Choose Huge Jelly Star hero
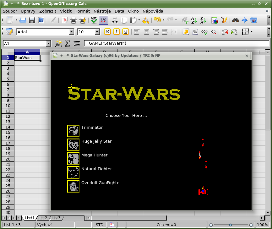The image size is (272, 229). coord(73,145)
